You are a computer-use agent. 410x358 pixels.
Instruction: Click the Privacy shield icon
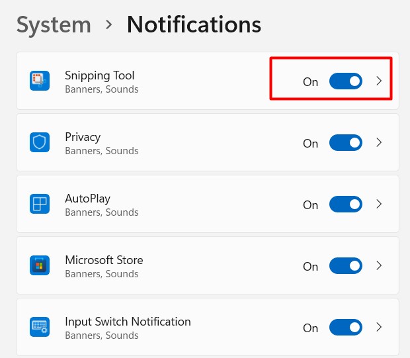click(x=40, y=143)
